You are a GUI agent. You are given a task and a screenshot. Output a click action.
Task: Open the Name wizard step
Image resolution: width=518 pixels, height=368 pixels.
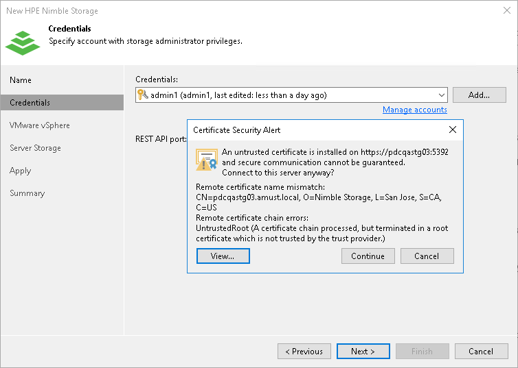[x=21, y=80]
